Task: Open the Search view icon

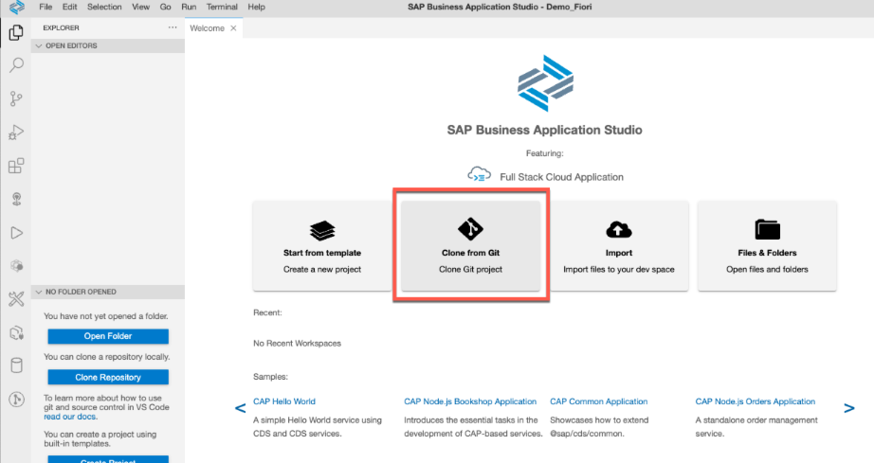Action: click(x=16, y=65)
